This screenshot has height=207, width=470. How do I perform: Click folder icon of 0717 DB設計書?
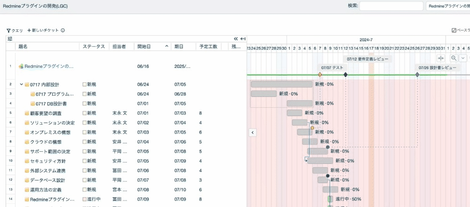33,103
